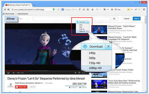Go back with the browser back arrow

click(x=5, y=10)
